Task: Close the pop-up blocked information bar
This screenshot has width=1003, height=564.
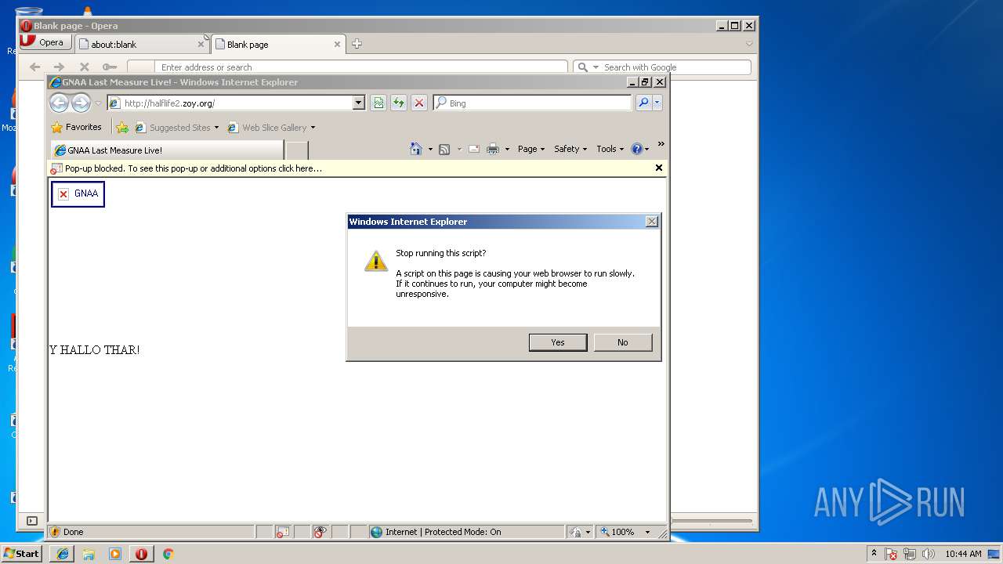Action: [658, 168]
